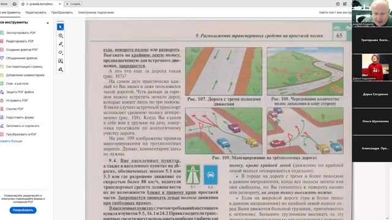Open the help circle icon in title bar
This screenshot has width=392, height=220.
(337, 4)
